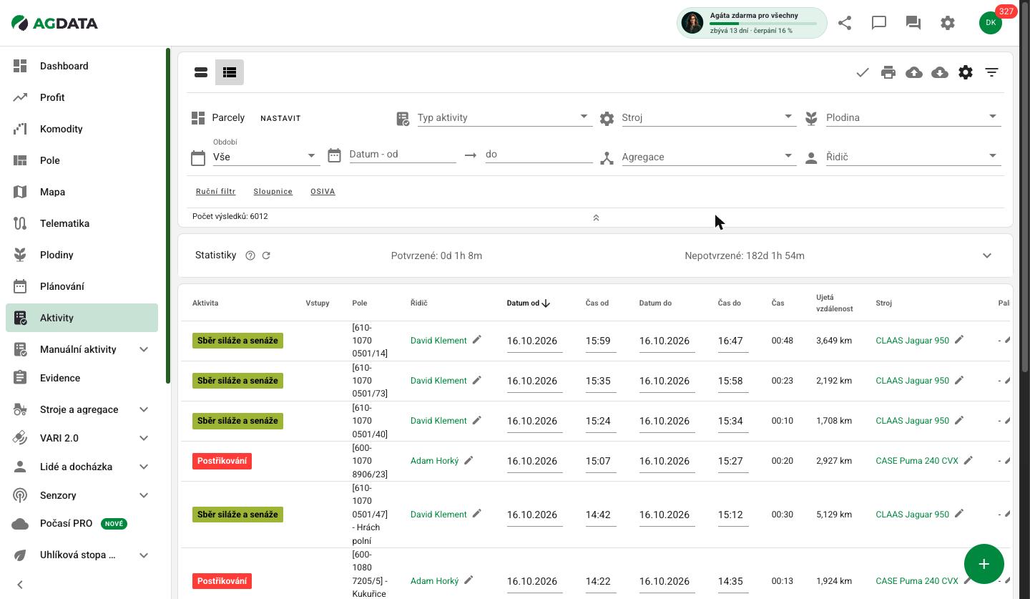Click the date range 'do' input field

(539, 155)
